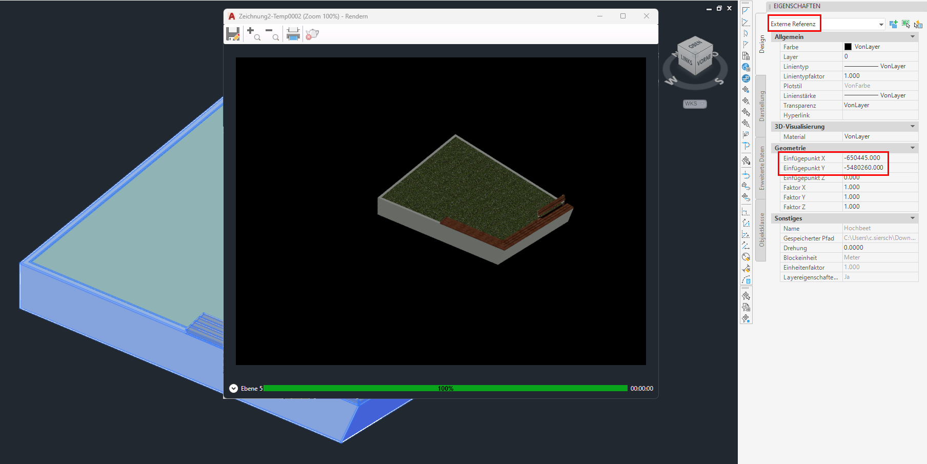
Task: Open Quick Select in the Eigenschaften panel
Action: [918, 24]
